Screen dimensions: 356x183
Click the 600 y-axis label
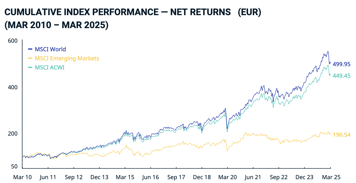pos(13,41)
